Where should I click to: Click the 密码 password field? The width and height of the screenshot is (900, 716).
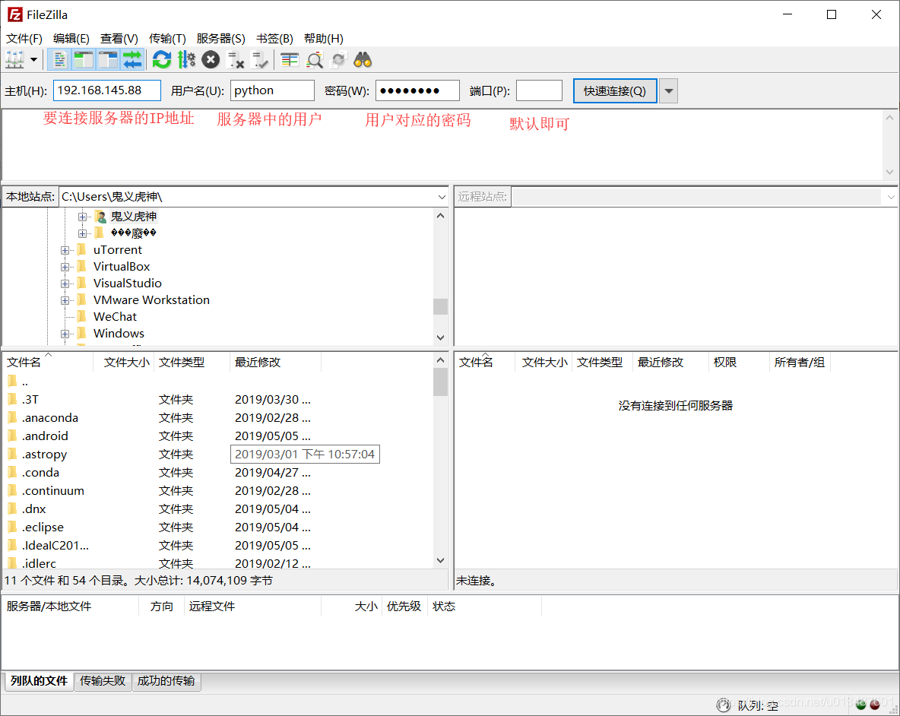click(x=417, y=90)
